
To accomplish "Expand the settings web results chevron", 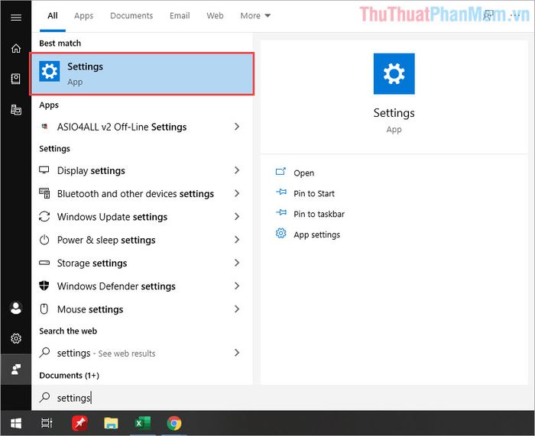I will tap(237, 353).
